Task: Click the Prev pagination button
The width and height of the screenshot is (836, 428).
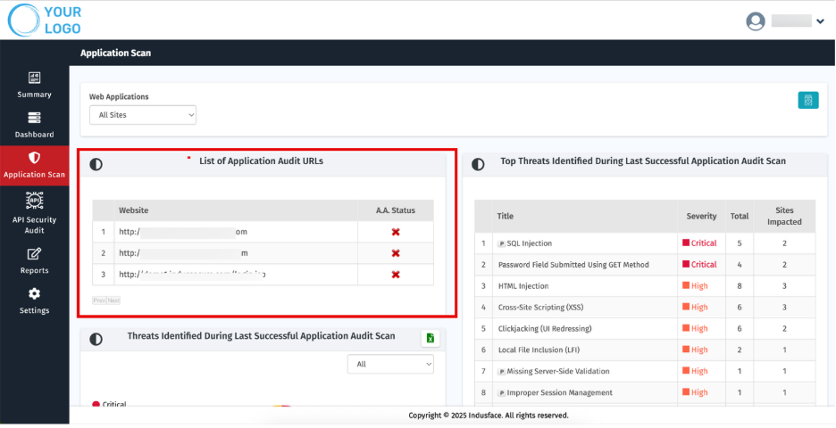Action: coord(99,300)
